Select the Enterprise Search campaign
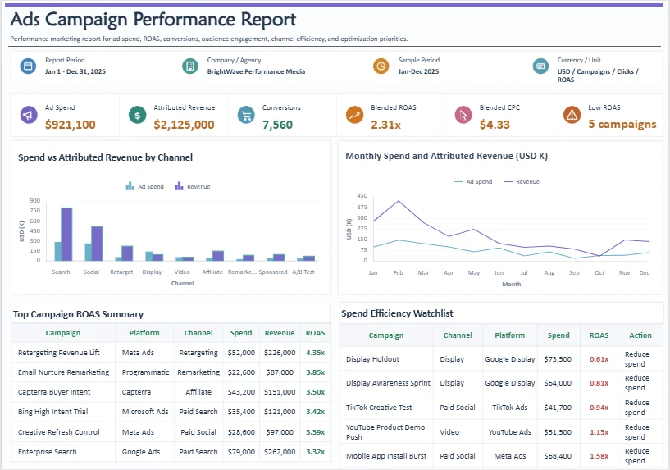Image resolution: width=670 pixels, height=470 pixels. pos(47,452)
